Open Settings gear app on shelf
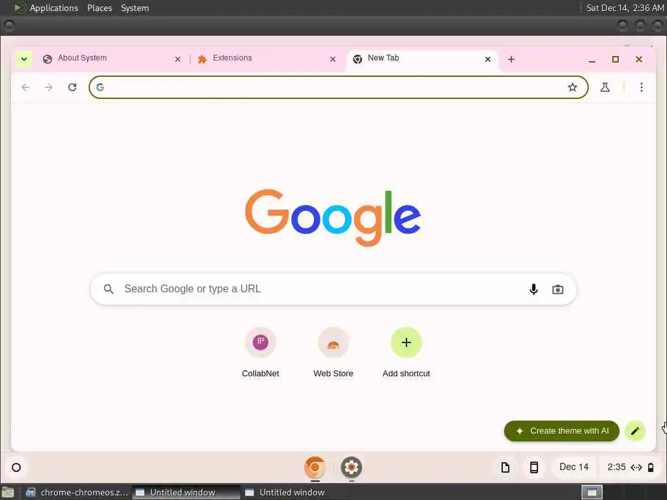This screenshot has width=667, height=500. (351, 467)
